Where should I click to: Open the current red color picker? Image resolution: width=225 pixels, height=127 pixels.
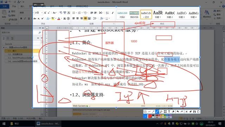point(150,116)
